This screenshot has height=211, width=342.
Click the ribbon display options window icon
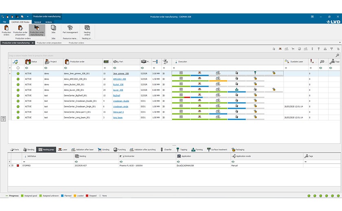pos(312,17)
